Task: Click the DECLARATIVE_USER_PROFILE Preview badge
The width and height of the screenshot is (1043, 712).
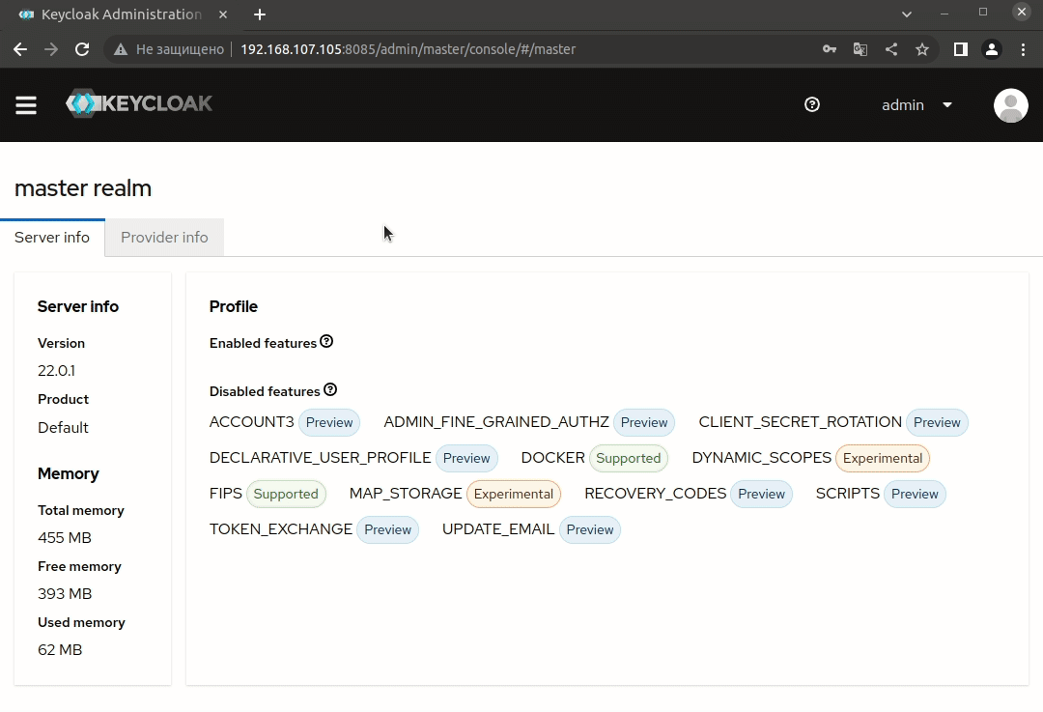Action: (466, 459)
